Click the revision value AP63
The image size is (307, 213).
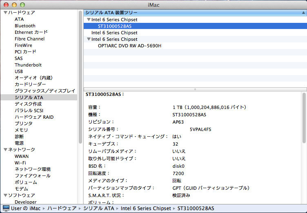click(x=178, y=122)
